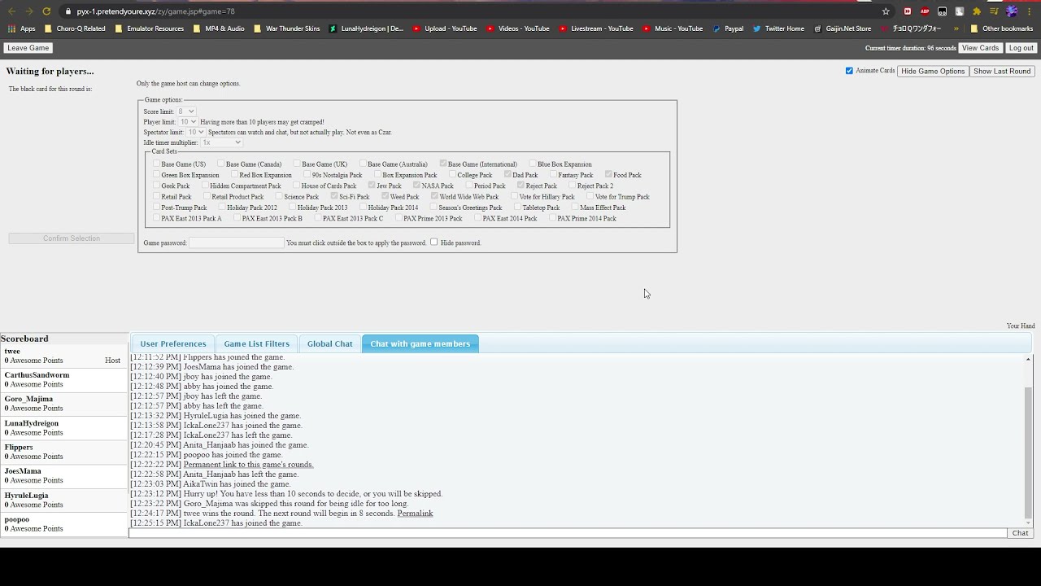Click the gray person silhouette extension icon
Viewport: 1041px width, 586px height.
click(x=960, y=11)
